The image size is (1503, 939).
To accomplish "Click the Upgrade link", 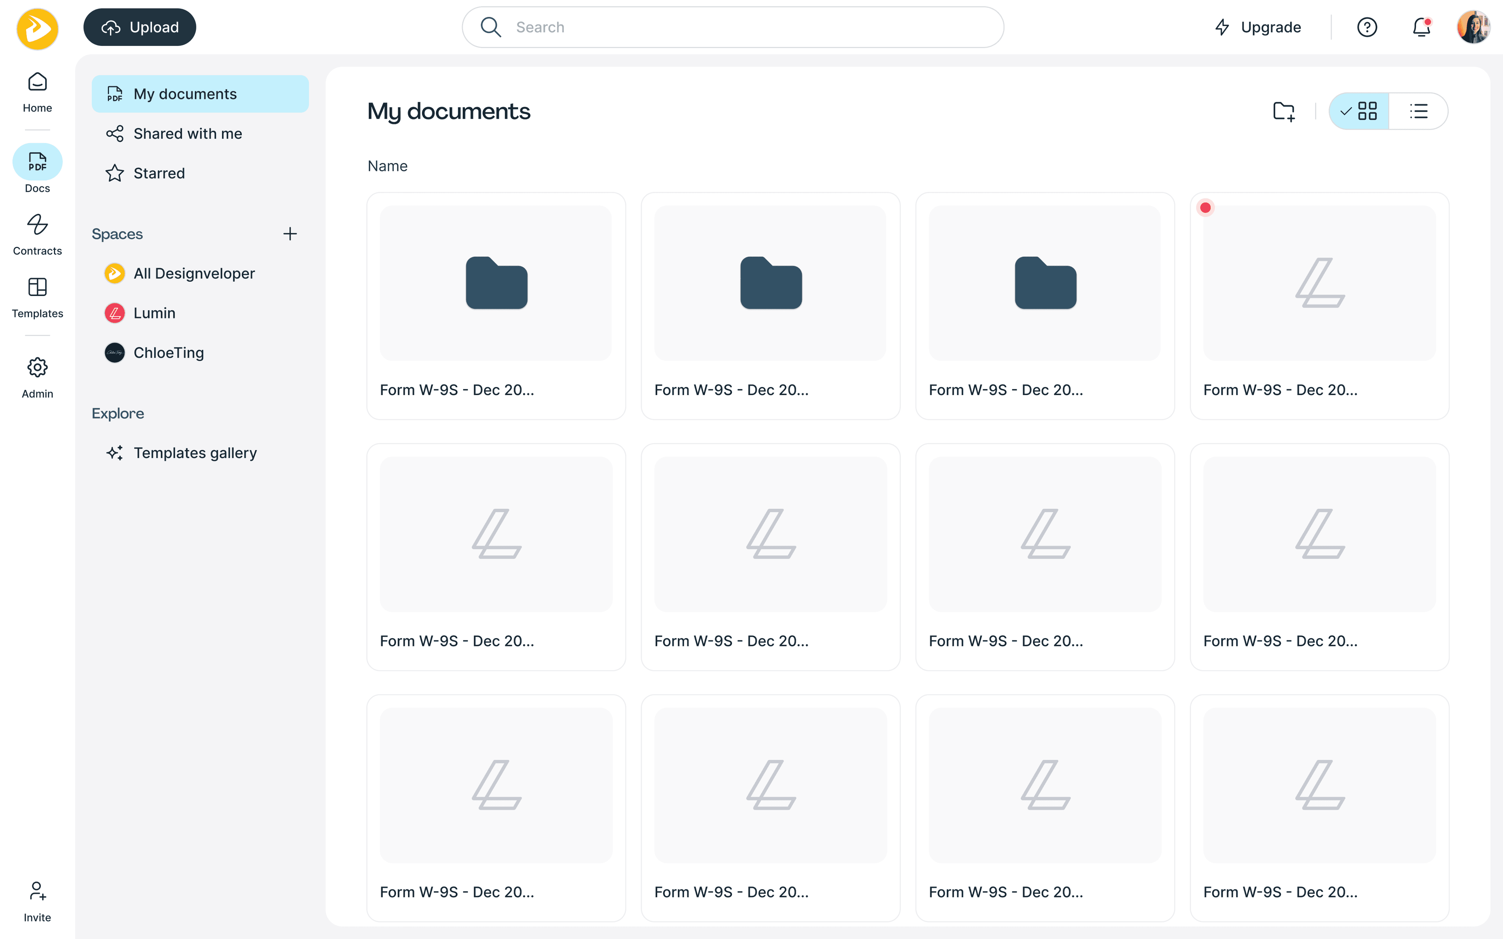I will 1258,27.
